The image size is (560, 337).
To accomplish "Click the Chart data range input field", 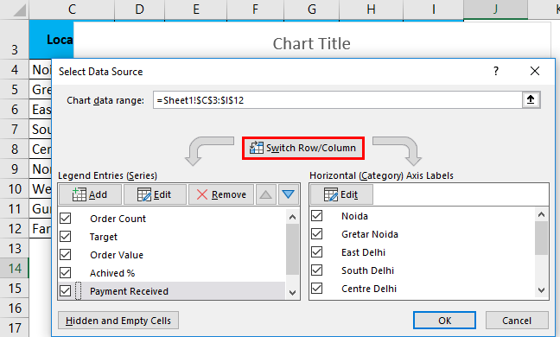I will [338, 100].
